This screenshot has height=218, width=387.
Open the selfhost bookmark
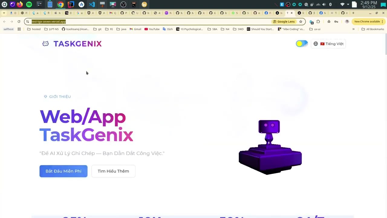(x=8, y=29)
